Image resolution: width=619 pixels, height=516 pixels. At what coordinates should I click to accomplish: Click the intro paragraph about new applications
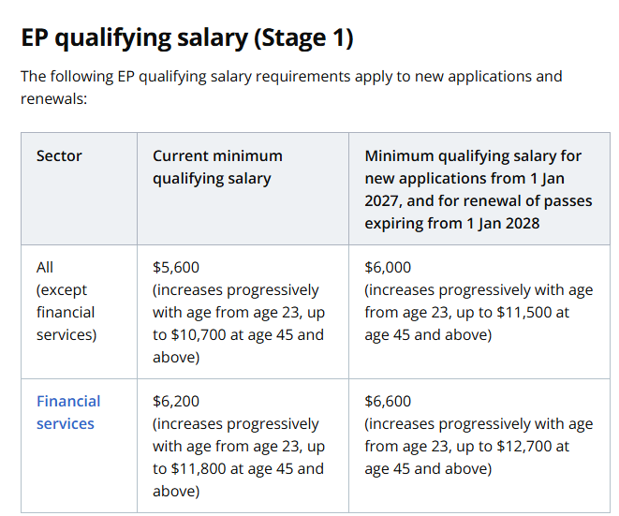pyautogui.click(x=291, y=87)
